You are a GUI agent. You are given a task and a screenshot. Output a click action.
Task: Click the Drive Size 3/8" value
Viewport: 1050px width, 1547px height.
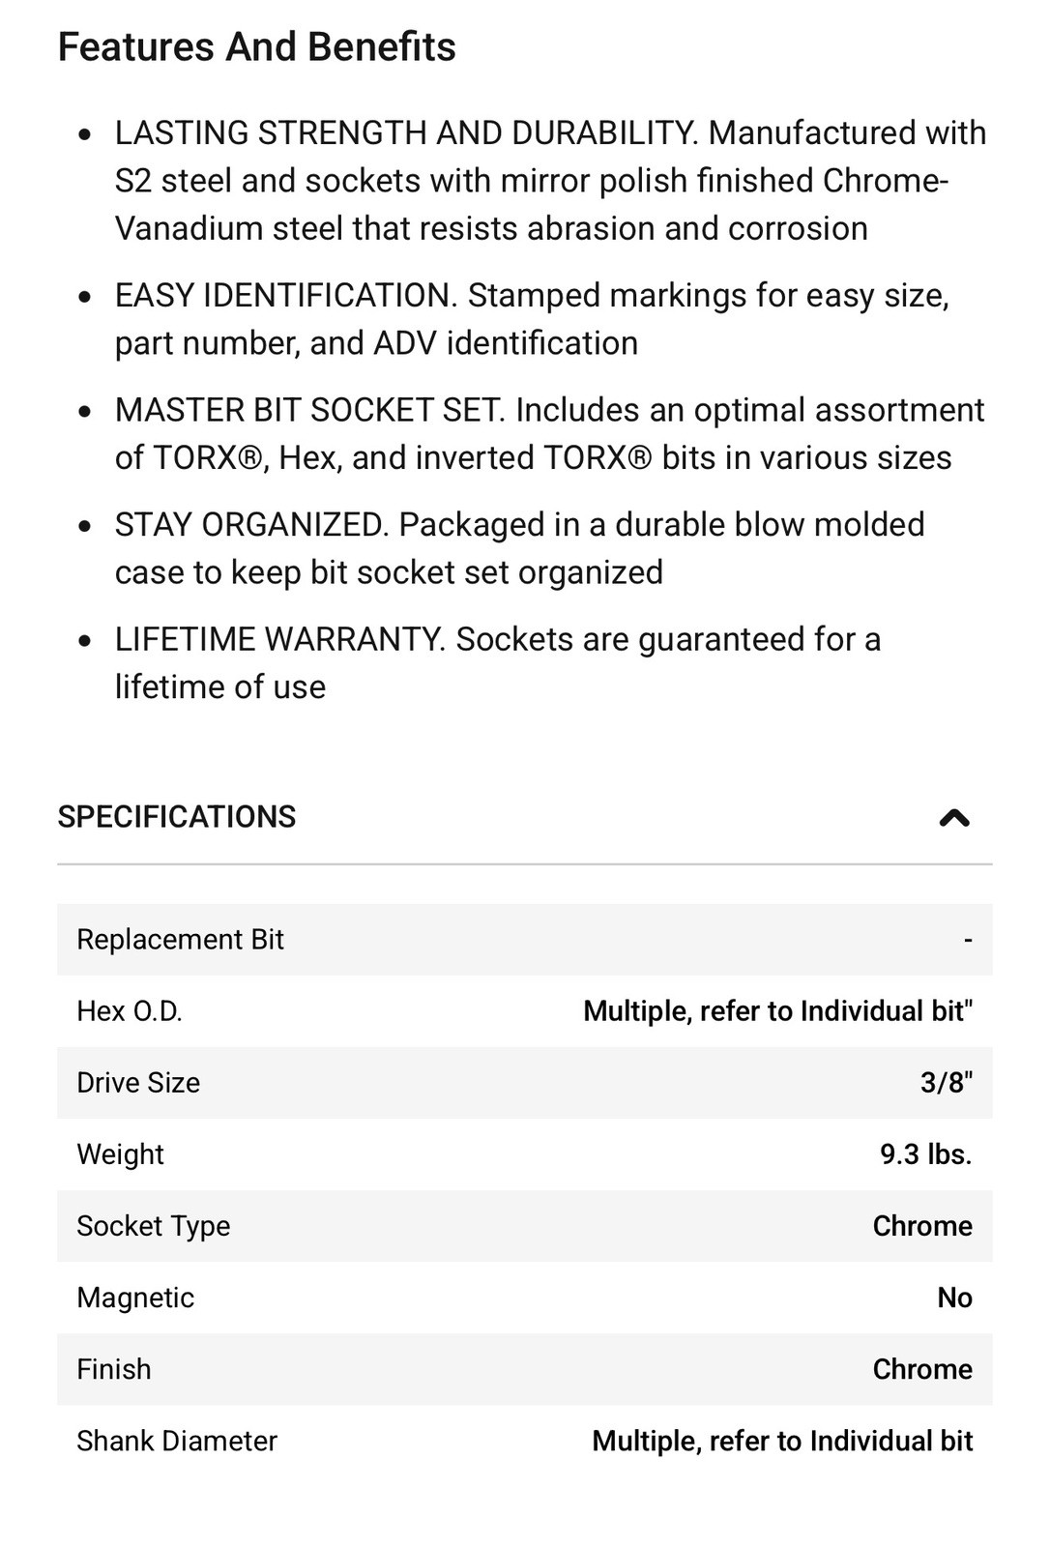pos(947,1083)
